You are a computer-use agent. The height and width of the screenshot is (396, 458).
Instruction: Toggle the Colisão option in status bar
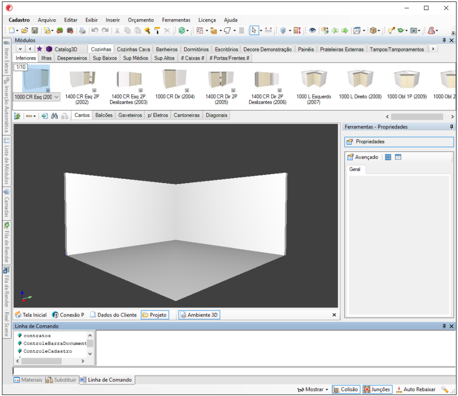[x=346, y=389]
